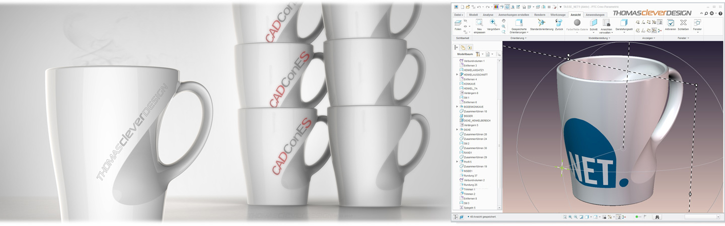Click the Vergrößern zoom-in icon

pos(493,23)
